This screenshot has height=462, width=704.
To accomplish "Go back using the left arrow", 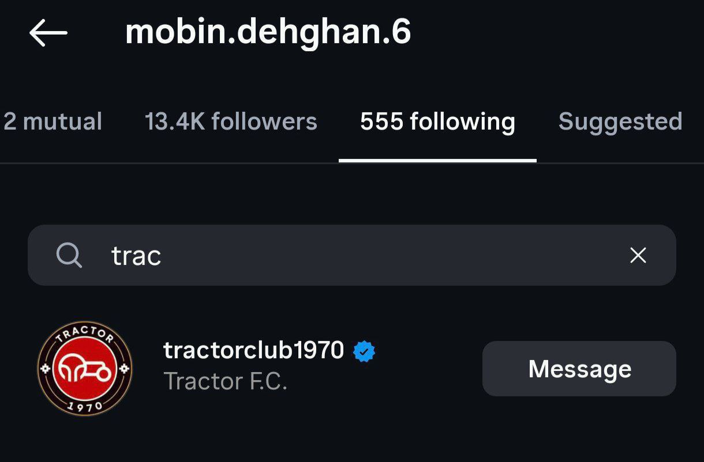I will point(48,33).
